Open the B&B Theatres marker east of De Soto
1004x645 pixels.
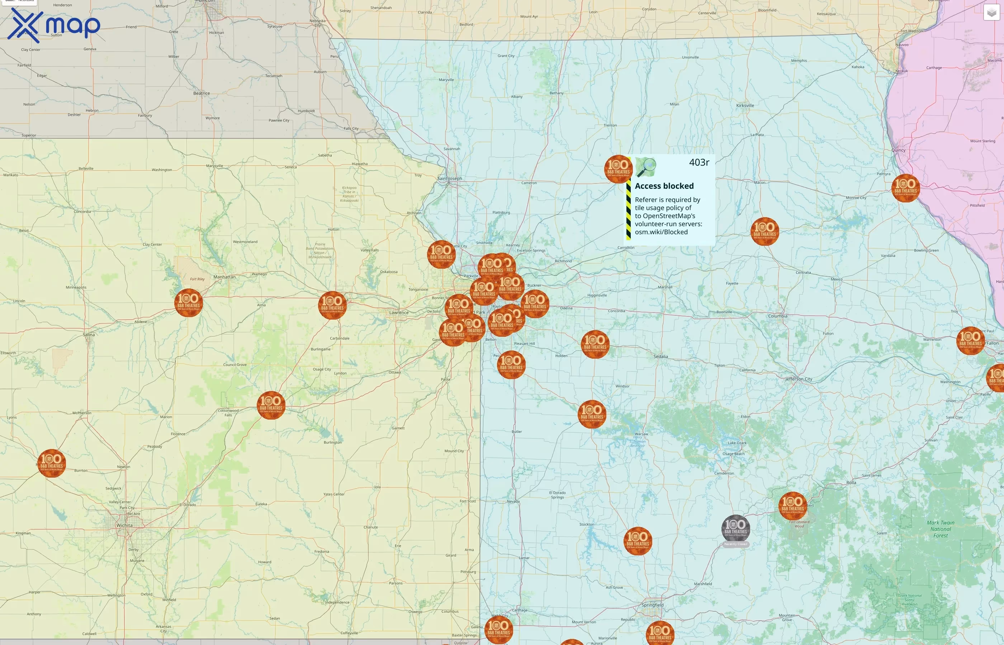(459, 308)
